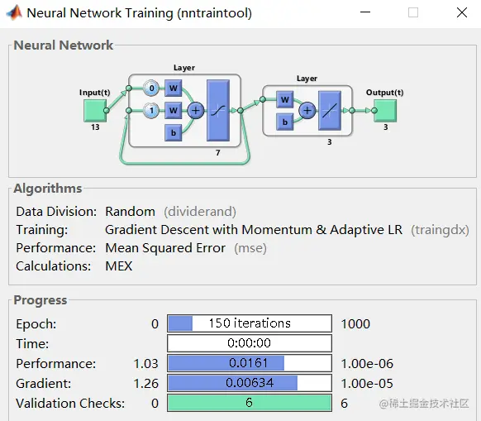
Task: Click the green Validation Checks bar
Action: tap(250, 403)
